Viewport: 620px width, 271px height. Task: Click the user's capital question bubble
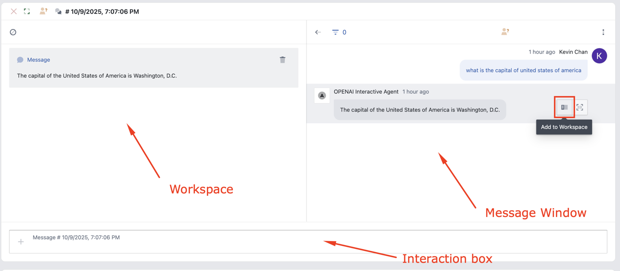tap(523, 70)
